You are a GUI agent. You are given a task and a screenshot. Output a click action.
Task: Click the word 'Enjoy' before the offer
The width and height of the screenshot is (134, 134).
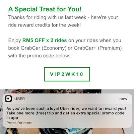pos(15,41)
